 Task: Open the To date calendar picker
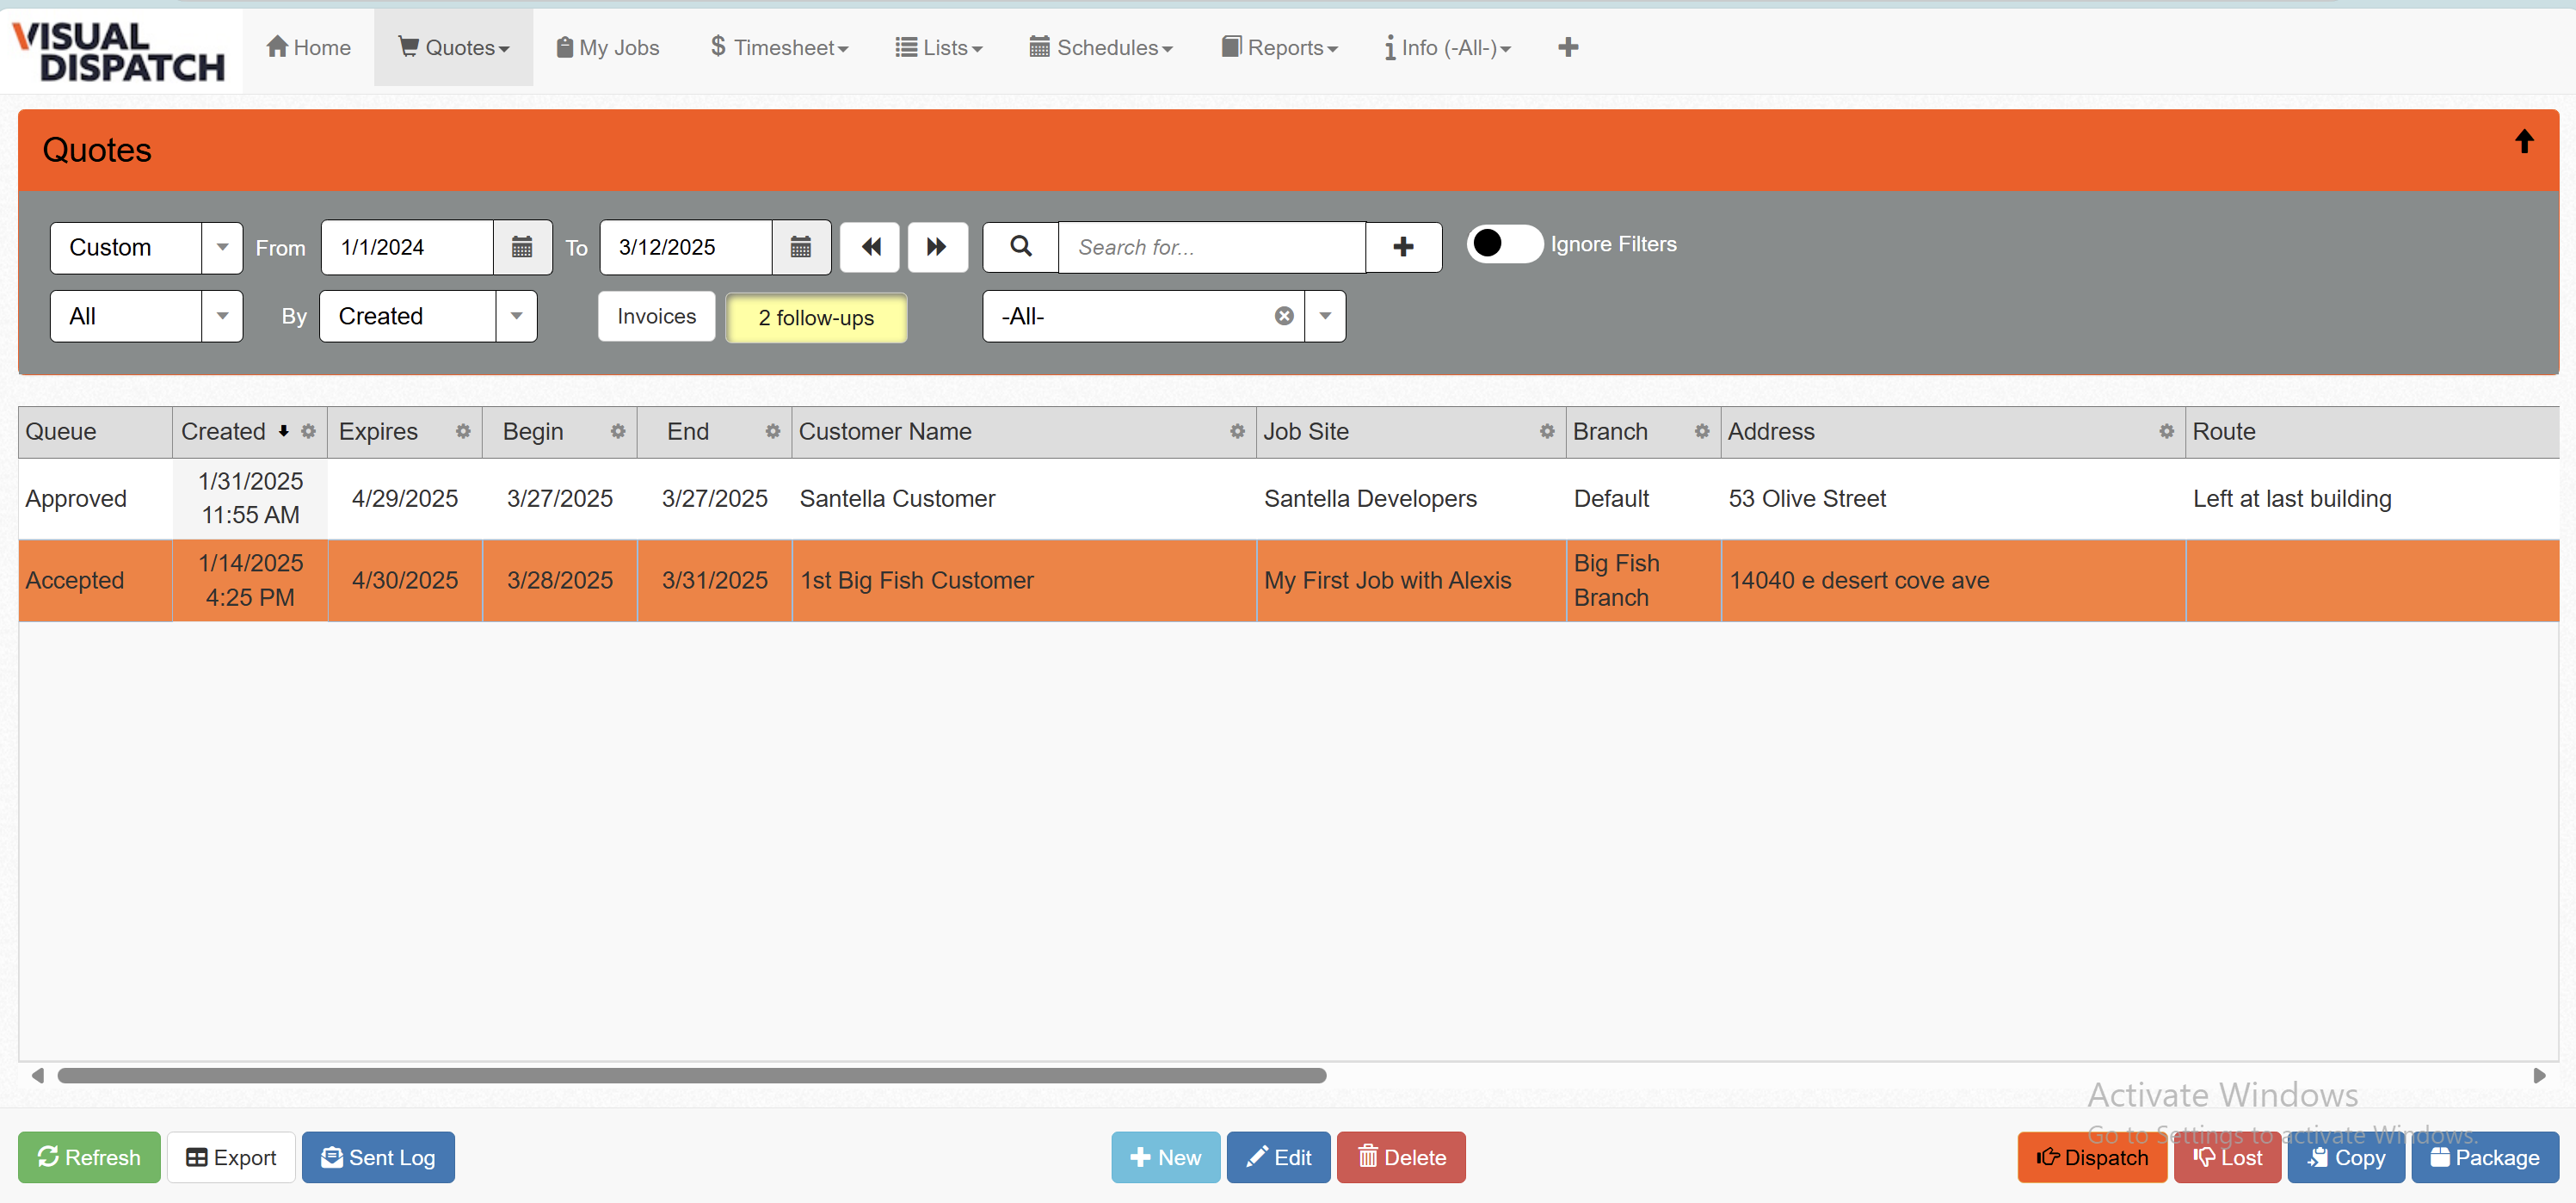[801, 247]
